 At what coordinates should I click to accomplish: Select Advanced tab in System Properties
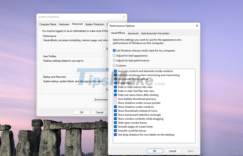pos(77,24)
